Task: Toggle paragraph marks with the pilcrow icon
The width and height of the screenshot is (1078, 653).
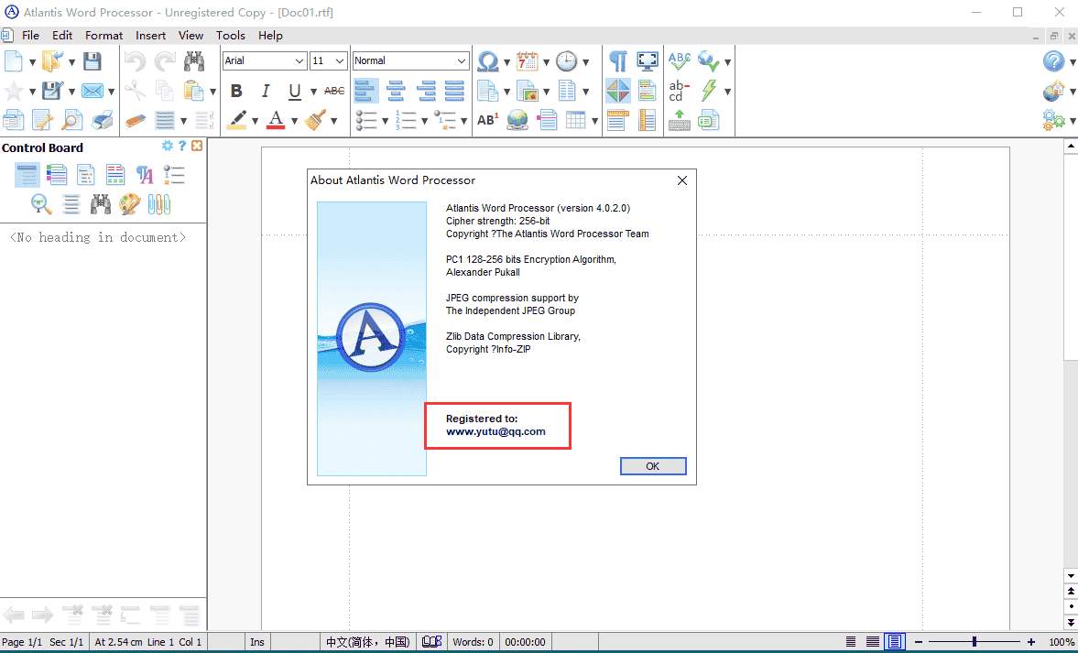Action: pos(618,61)
